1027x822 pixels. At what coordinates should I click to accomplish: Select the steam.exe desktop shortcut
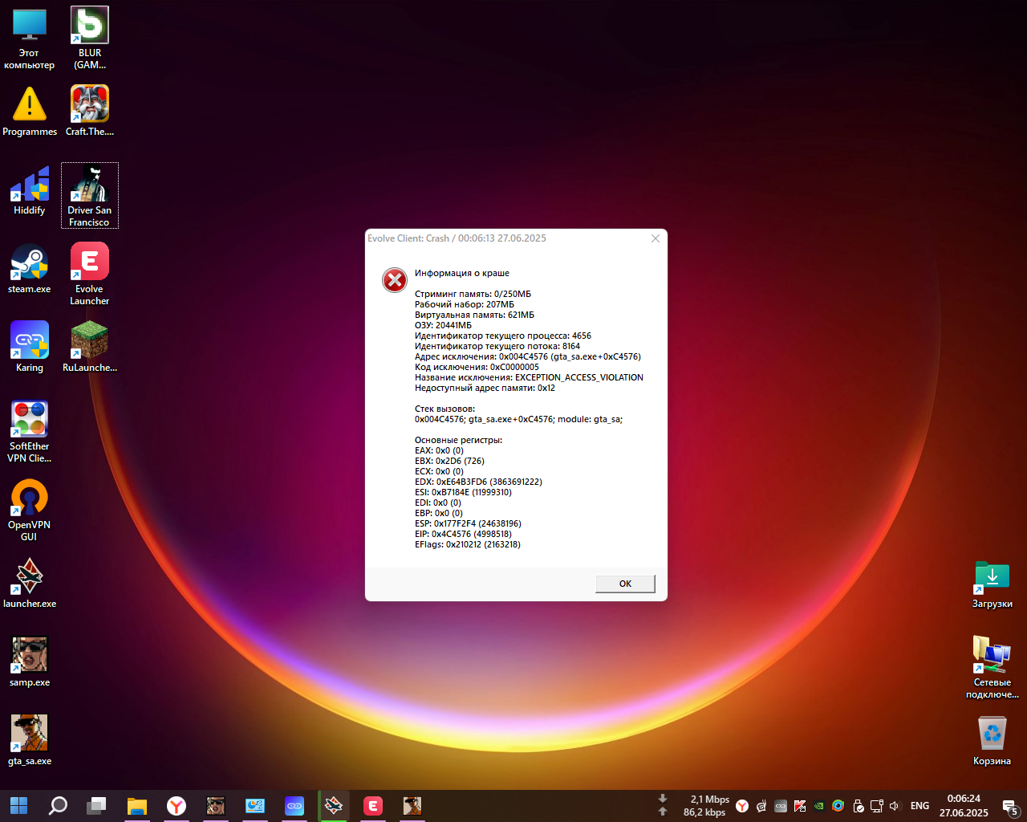30,269
